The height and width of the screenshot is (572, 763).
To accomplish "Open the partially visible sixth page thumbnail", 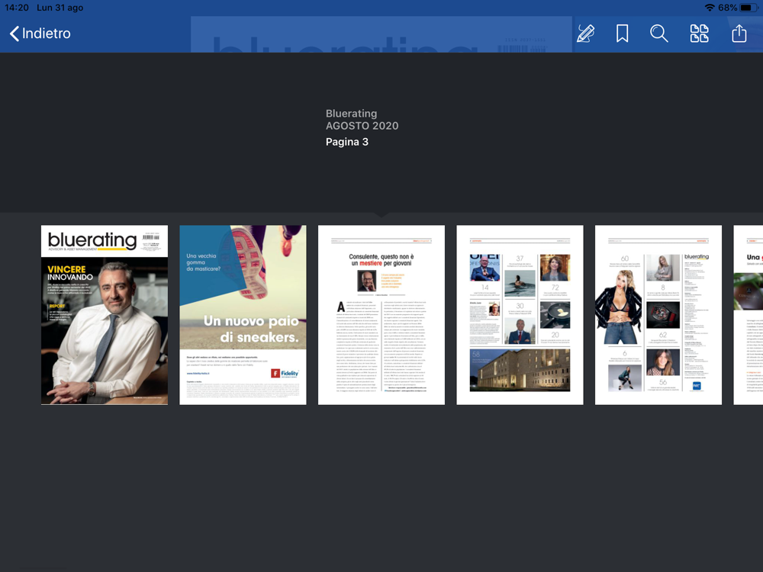I will 749,315.
